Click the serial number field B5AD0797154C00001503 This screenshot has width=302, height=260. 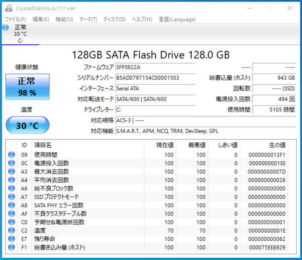click(x=155, y=78)
